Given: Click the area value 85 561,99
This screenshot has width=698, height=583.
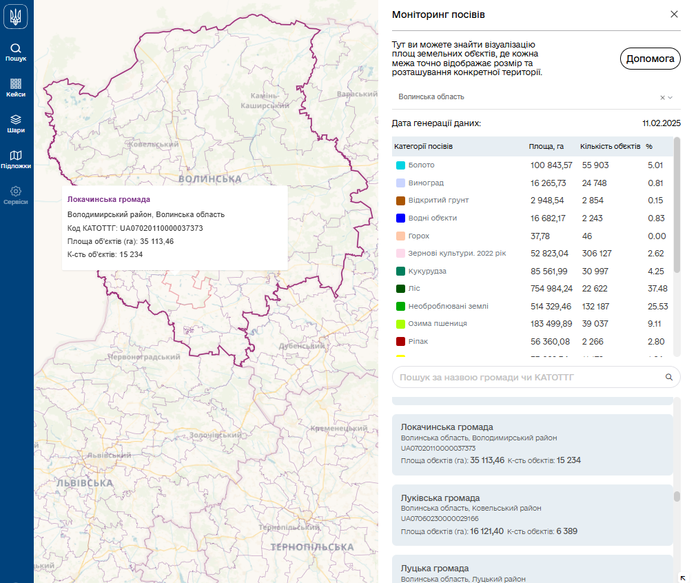Looking at the screenshot, I should click(549, 271).
